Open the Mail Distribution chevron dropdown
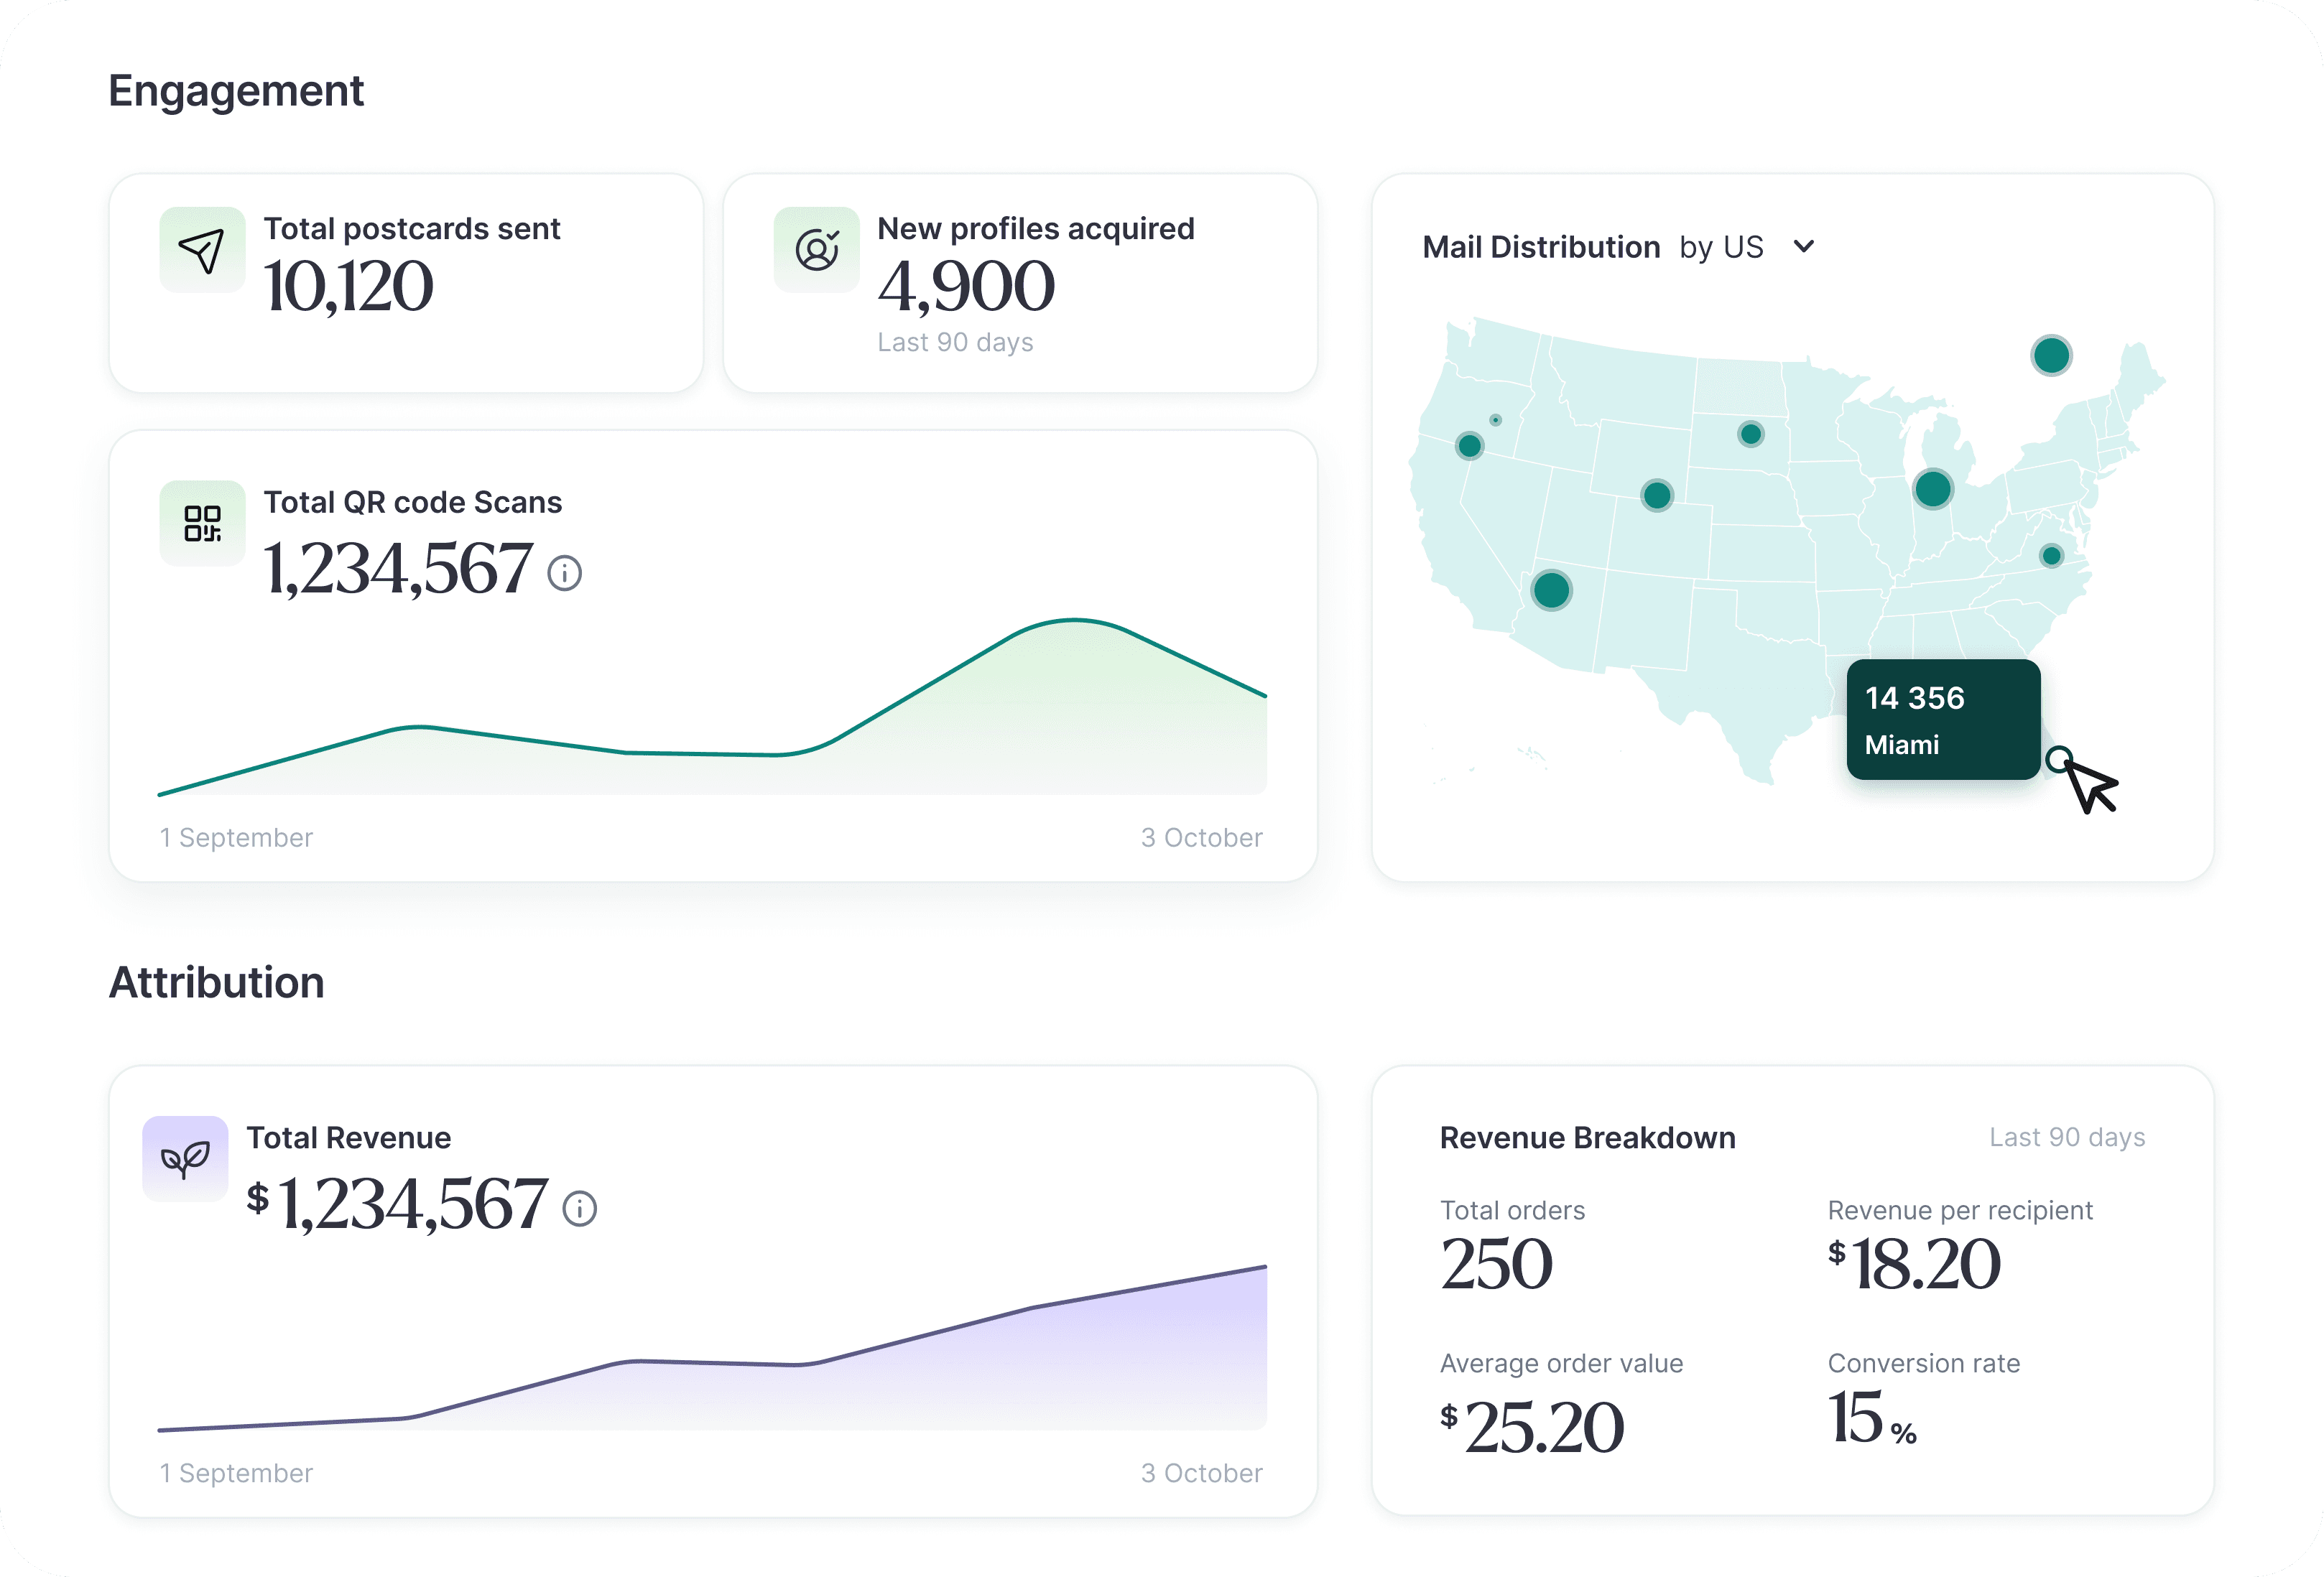Viewport: 2324px width, 1577px height. pyautogui.click(x=1804, y=246)
